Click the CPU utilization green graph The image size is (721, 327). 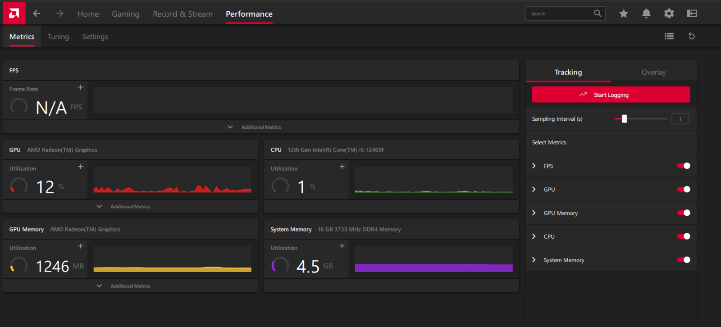click(x=434, y=180)
